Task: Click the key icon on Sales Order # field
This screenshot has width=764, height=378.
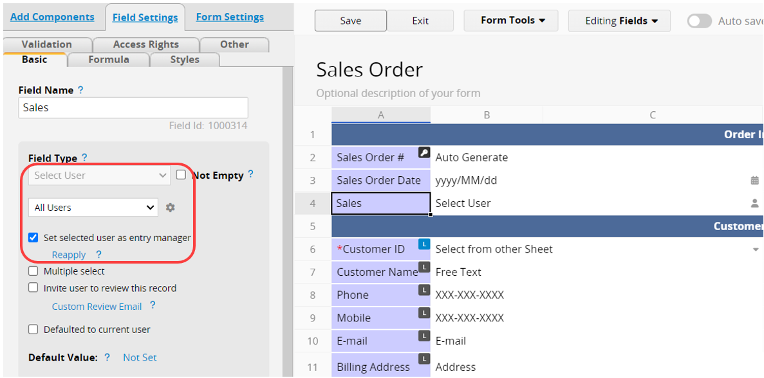Action: (x=424, y=152)
